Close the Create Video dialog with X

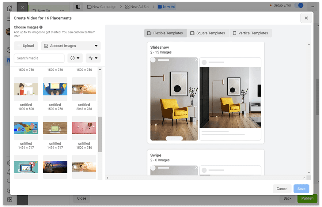(x=306, y=18)
